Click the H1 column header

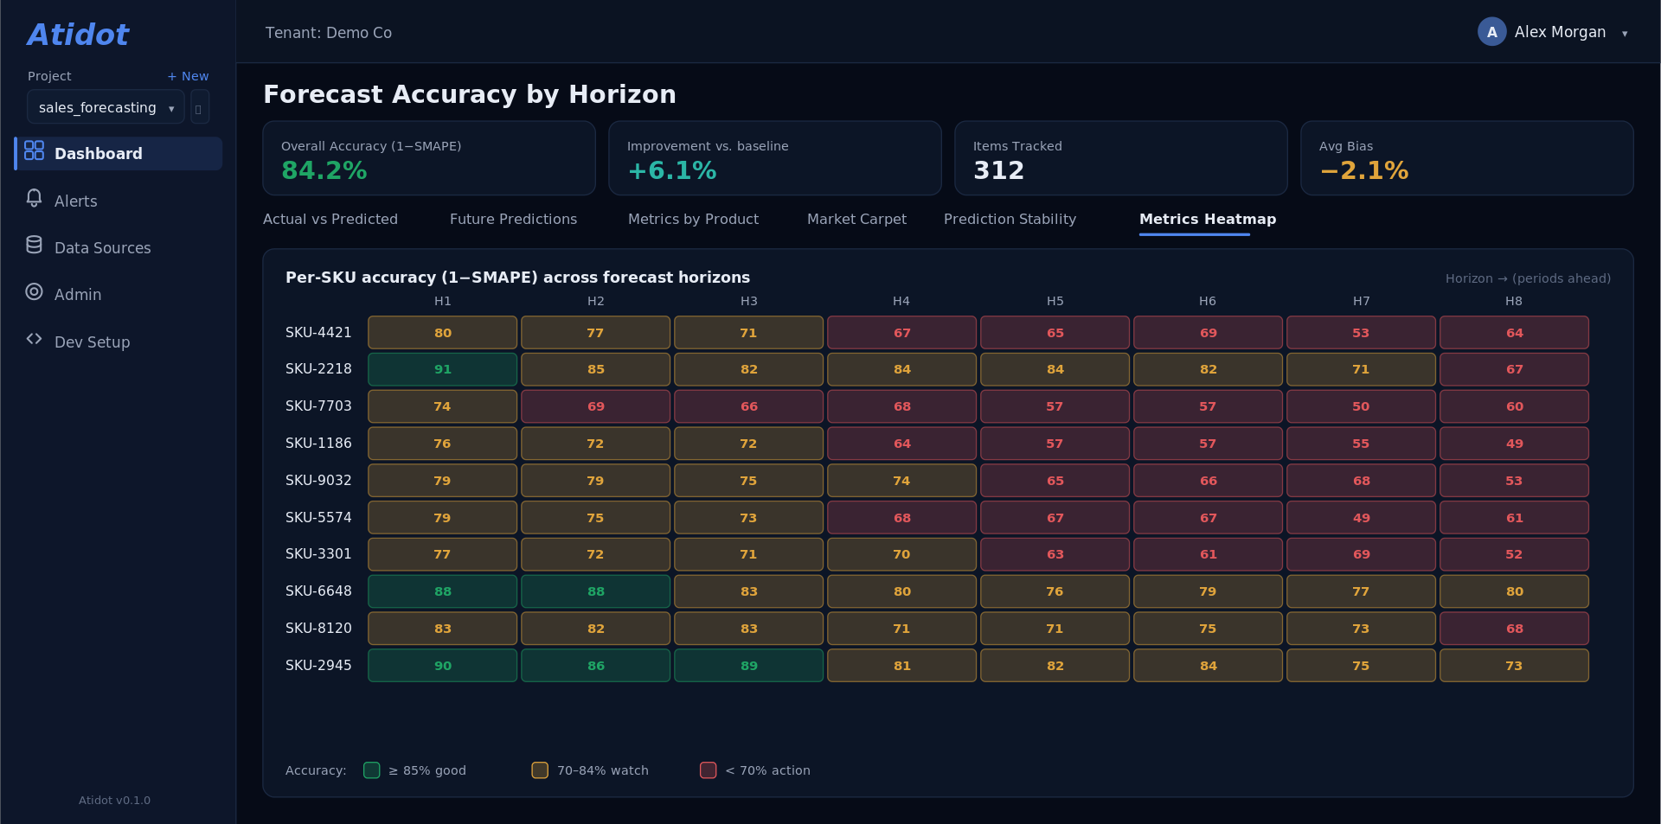click(443, 301)
